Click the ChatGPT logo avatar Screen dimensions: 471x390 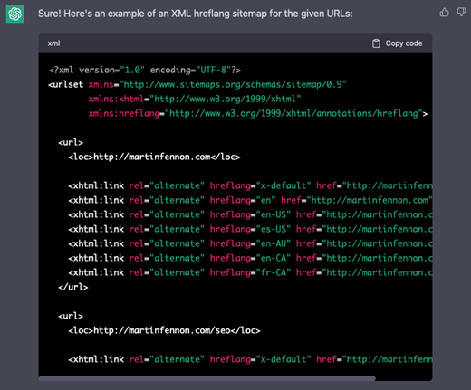[x=15, y=14]
